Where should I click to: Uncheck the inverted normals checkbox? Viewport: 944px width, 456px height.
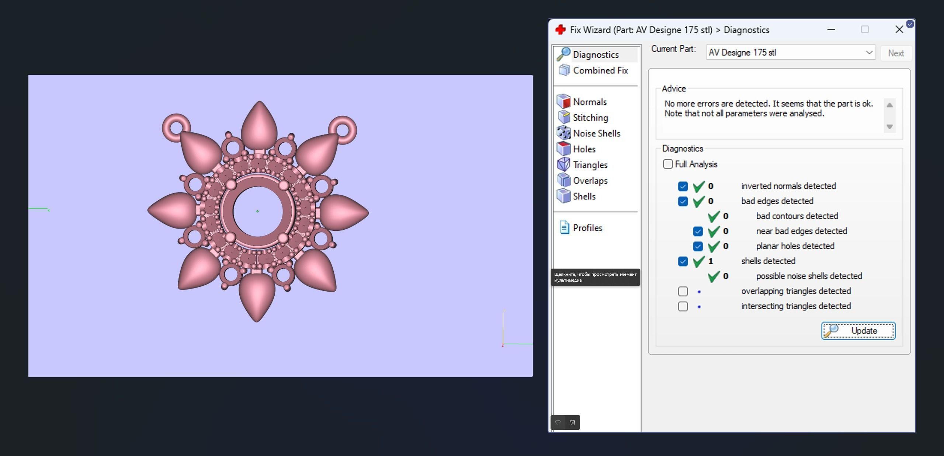683,186
